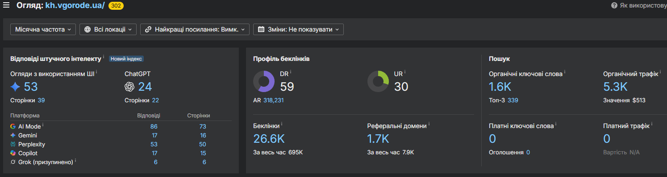Click the Новий індекс badge

[x=126, y=59]
